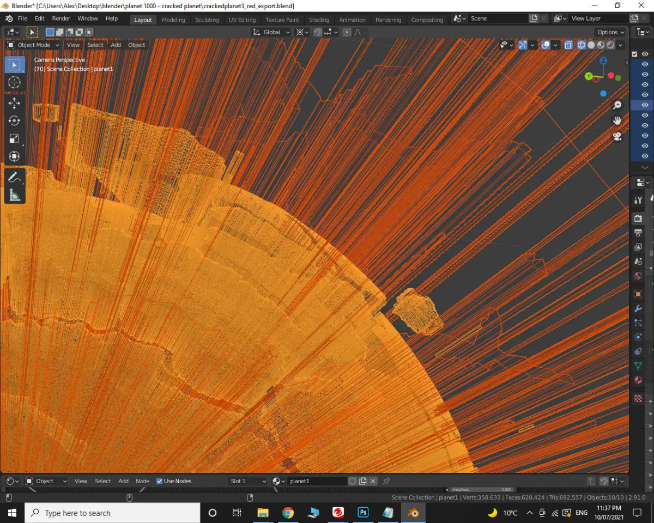Switch to the Shading workspace tab
Screen dimensions: 654x523
[x=319, y=20]
